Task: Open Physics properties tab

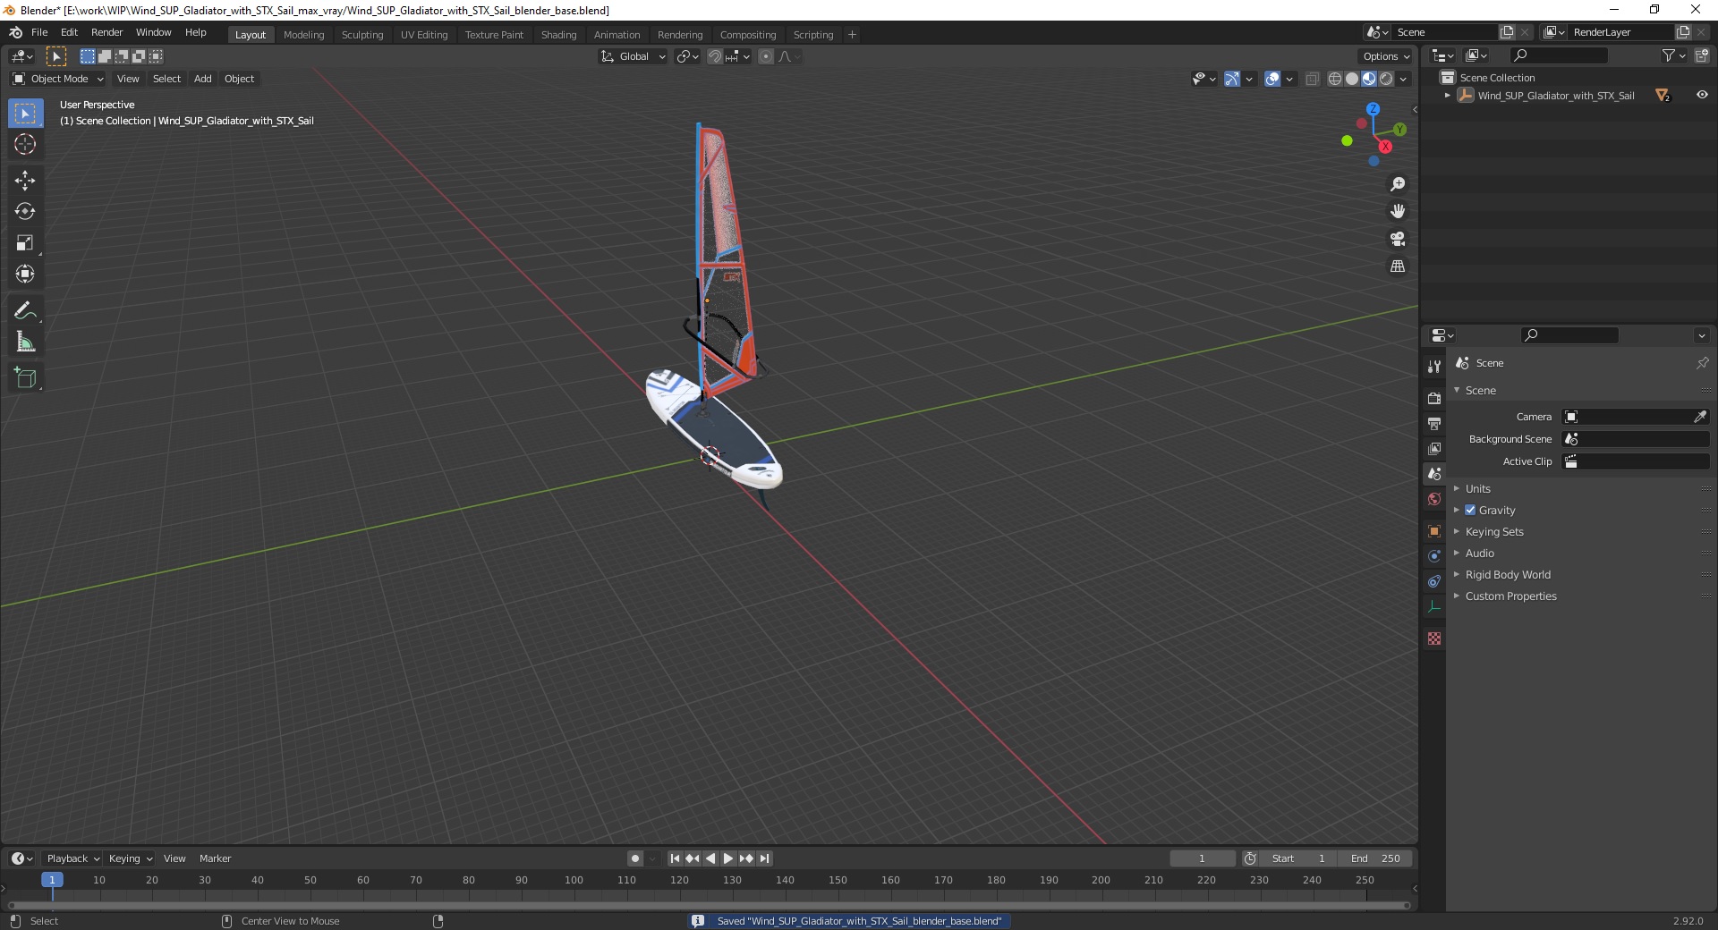Action: tap(1434, 556)
